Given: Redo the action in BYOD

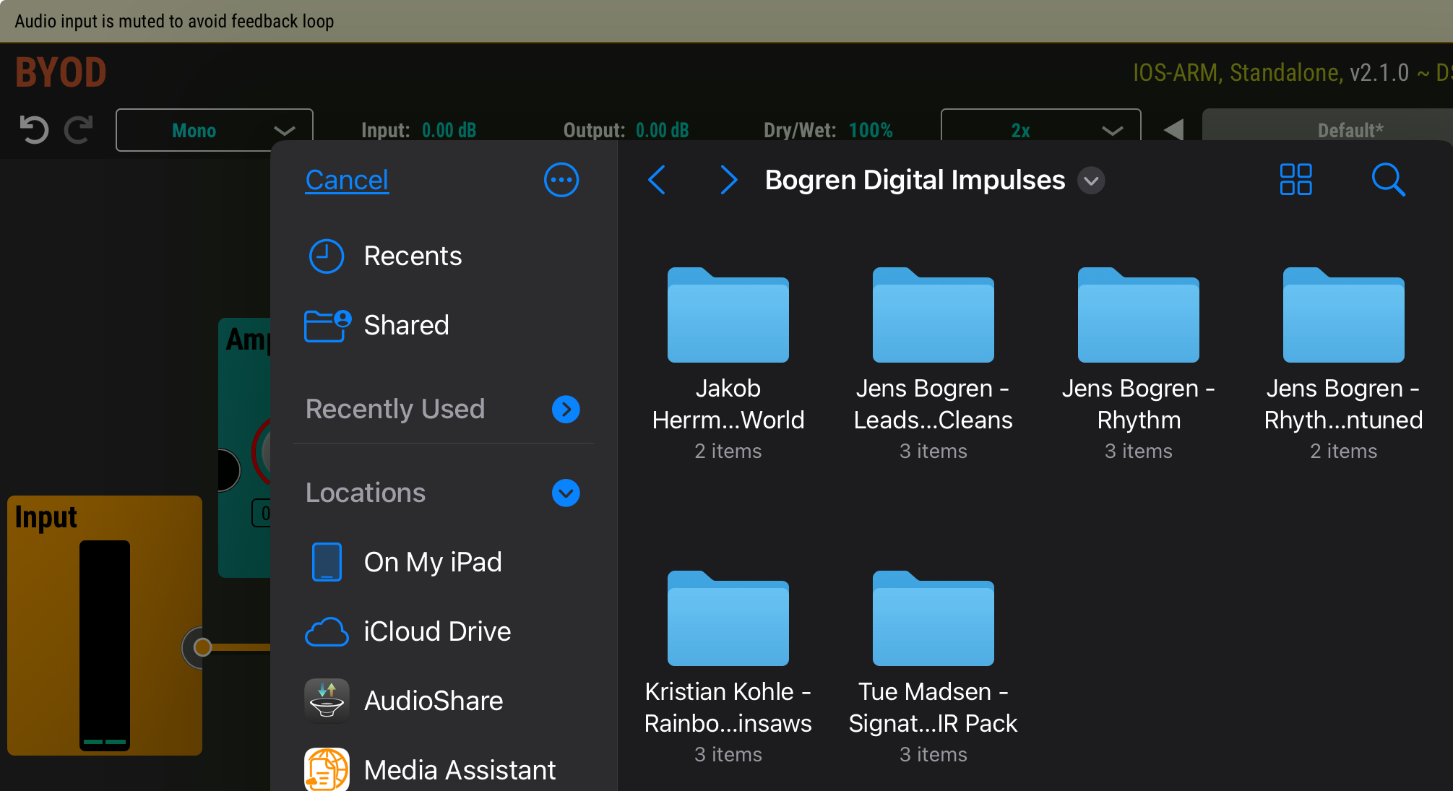Looking at the screenshot, I should point(79,130).
